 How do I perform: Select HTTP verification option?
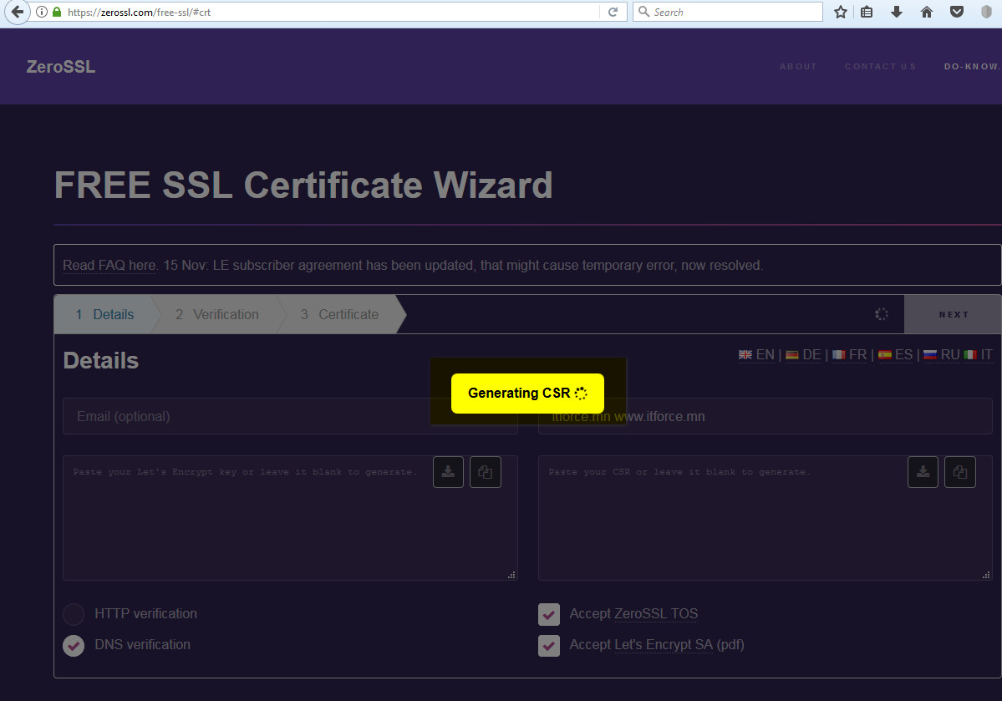74,614
